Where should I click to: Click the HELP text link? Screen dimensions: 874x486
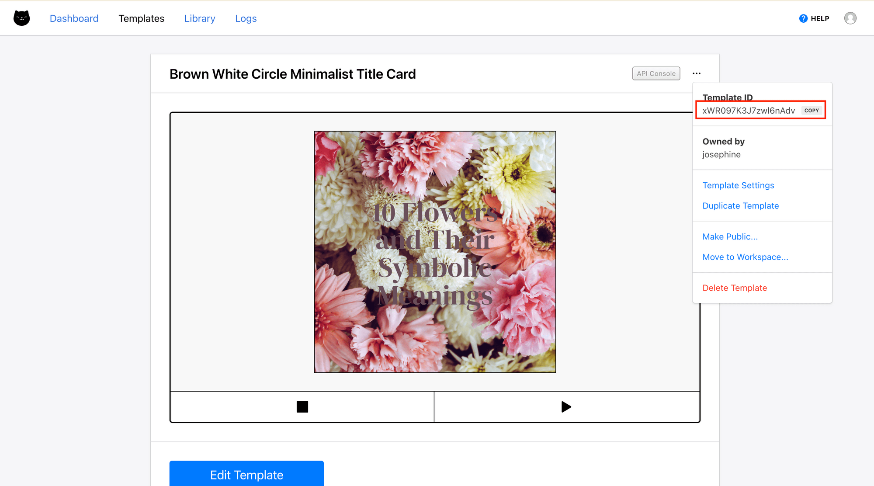tap(820, 18)
